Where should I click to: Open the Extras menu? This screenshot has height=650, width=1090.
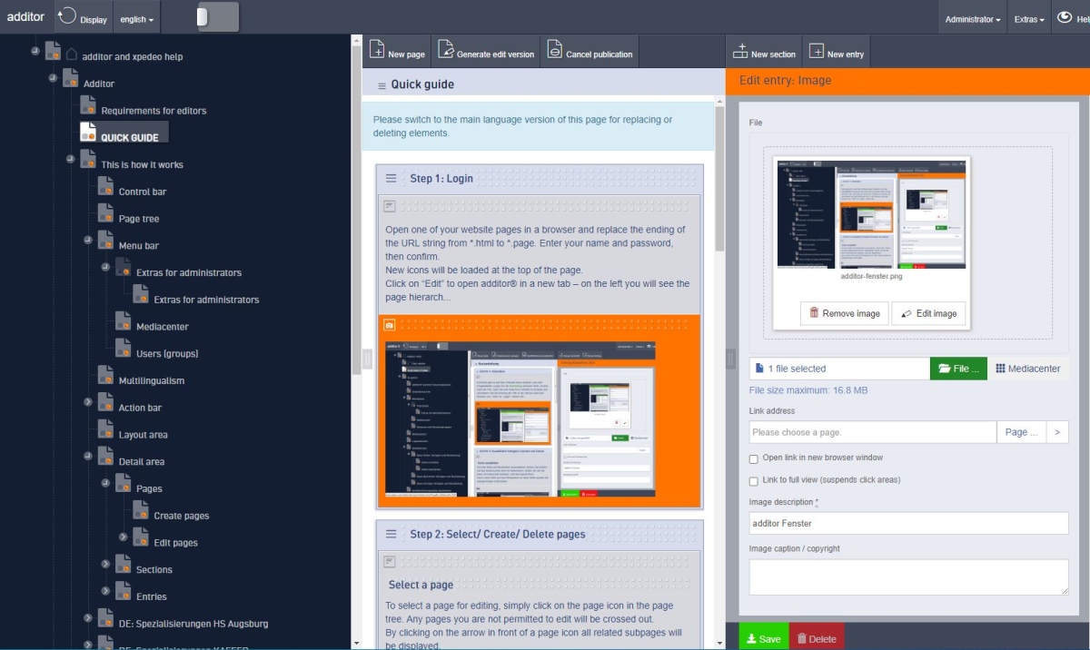click(1030, 16)
